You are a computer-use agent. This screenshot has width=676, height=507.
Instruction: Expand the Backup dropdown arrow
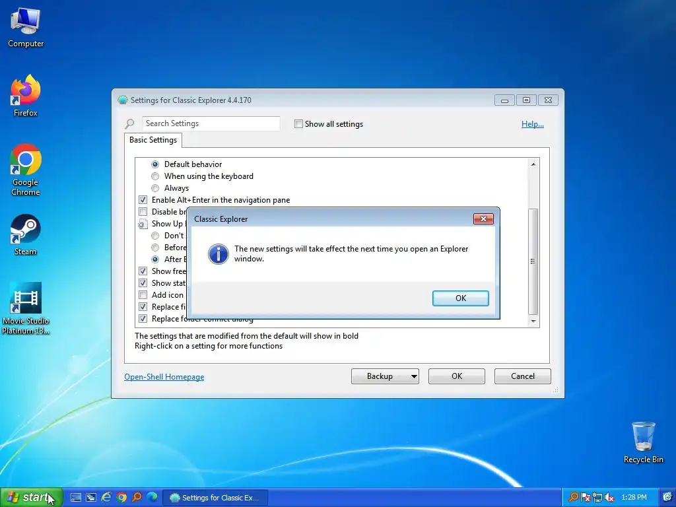pos(414,376)
